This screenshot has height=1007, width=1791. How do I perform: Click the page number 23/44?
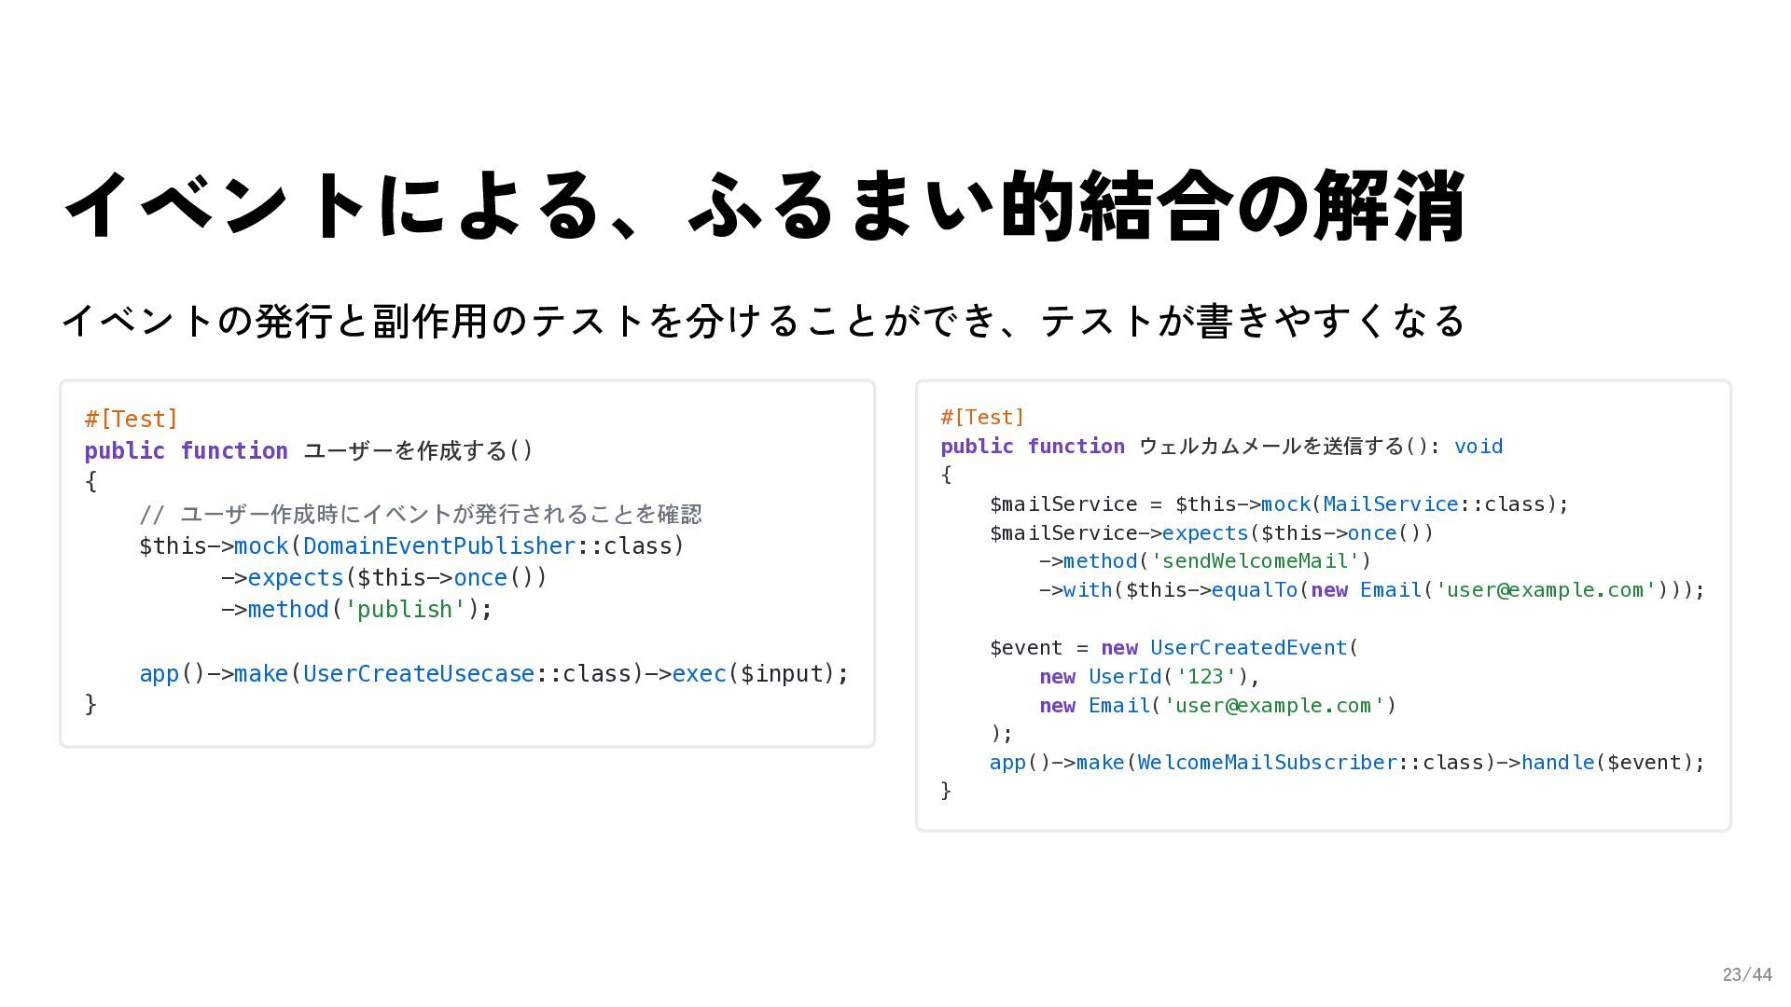(x=1746, y=974)
